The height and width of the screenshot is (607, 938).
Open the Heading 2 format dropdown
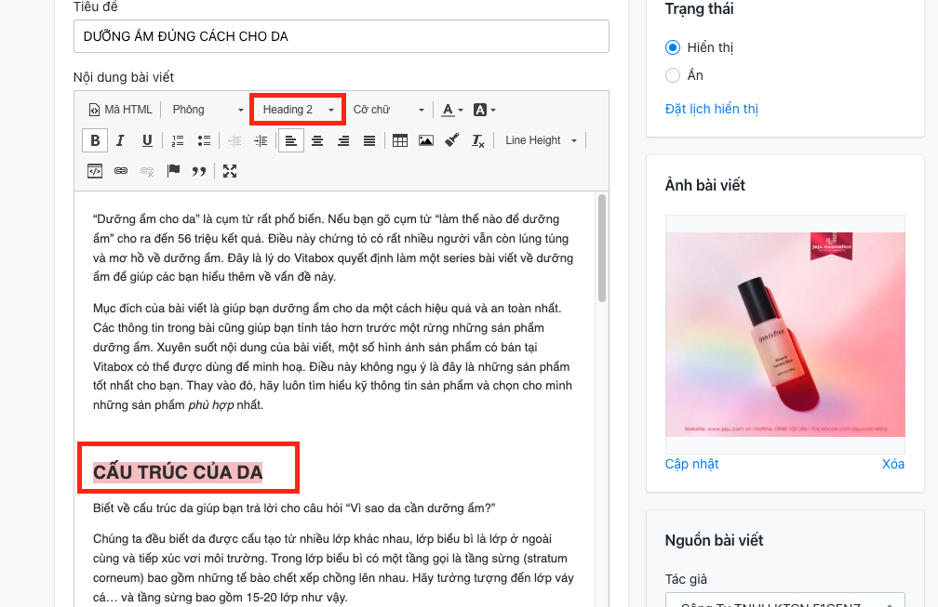[x=298, y=110]
